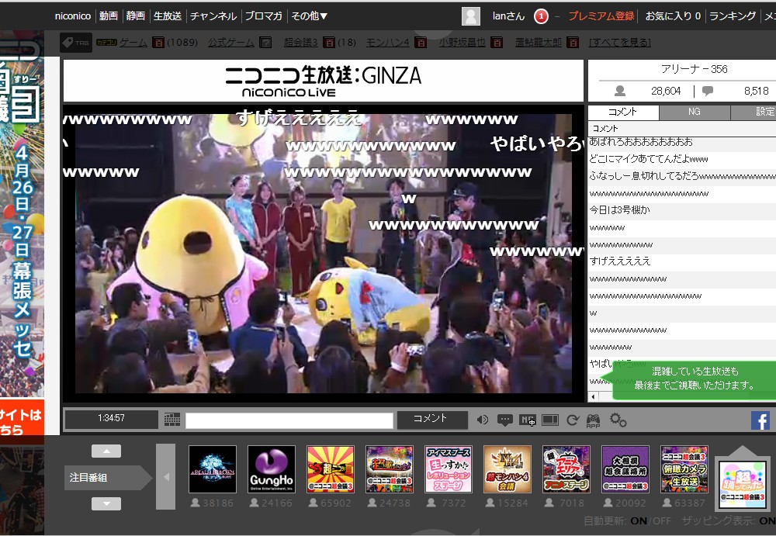The height and width of the screenshot is (536, 776).
Task: Move featured programs list down arrow
Action: click(106, 504)
